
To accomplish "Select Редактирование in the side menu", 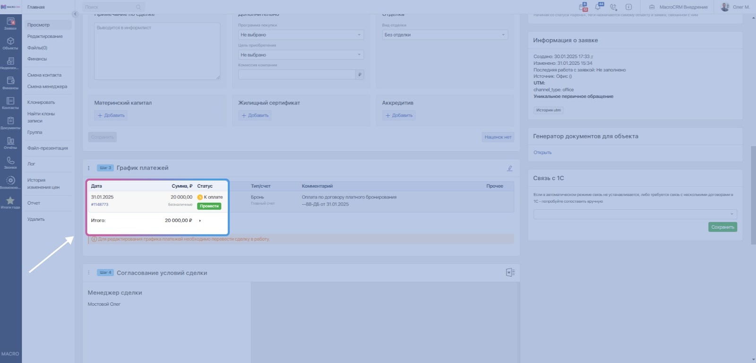I will click(45, 36).
